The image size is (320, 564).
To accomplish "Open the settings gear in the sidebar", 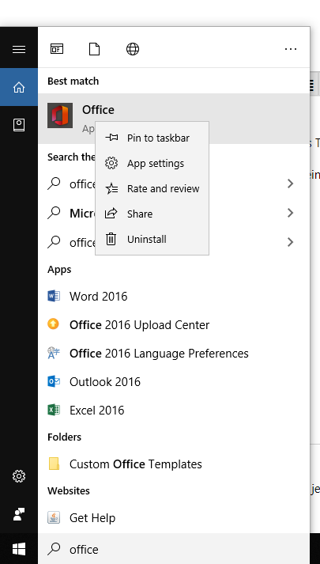I will pyautogui.click(x=19, y=476).
